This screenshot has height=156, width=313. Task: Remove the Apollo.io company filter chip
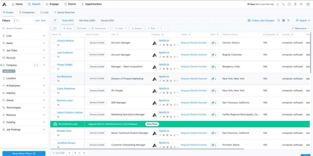coord(14,71)
